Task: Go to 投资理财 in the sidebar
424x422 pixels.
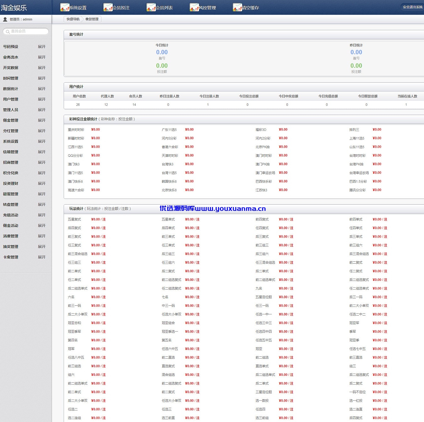Action: (x=11, y=184)
